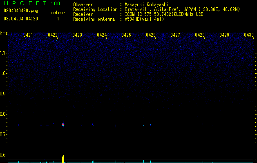Click the 0421 time marker label
The height and width of the screenshot is (163, 257).
click(28, 35)
